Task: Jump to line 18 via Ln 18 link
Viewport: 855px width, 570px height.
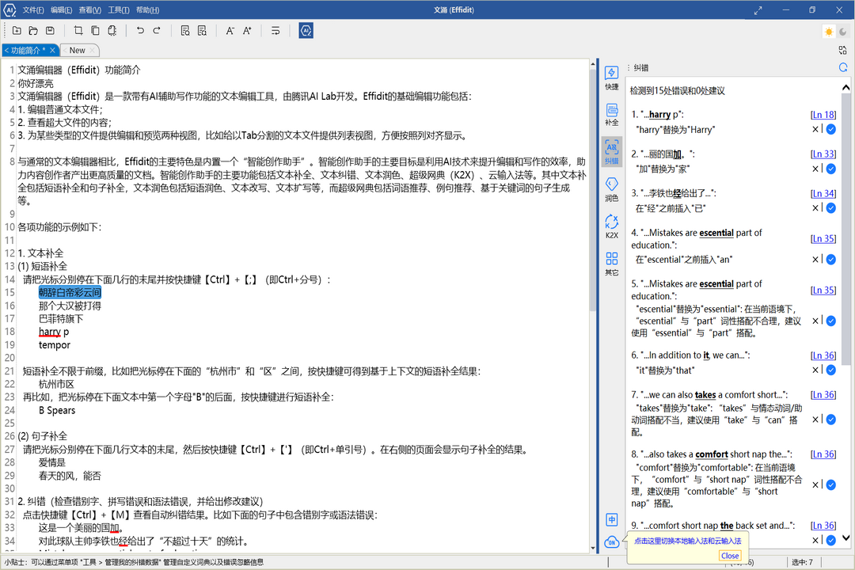Action: 823,114
